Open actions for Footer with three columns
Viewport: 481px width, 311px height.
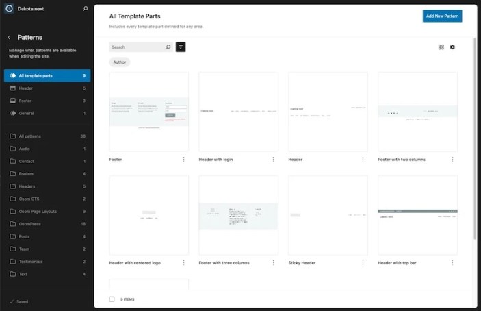[x=273, y=263]
